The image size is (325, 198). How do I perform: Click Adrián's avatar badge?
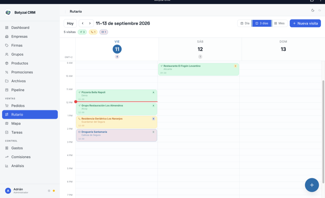coord(8,190)
